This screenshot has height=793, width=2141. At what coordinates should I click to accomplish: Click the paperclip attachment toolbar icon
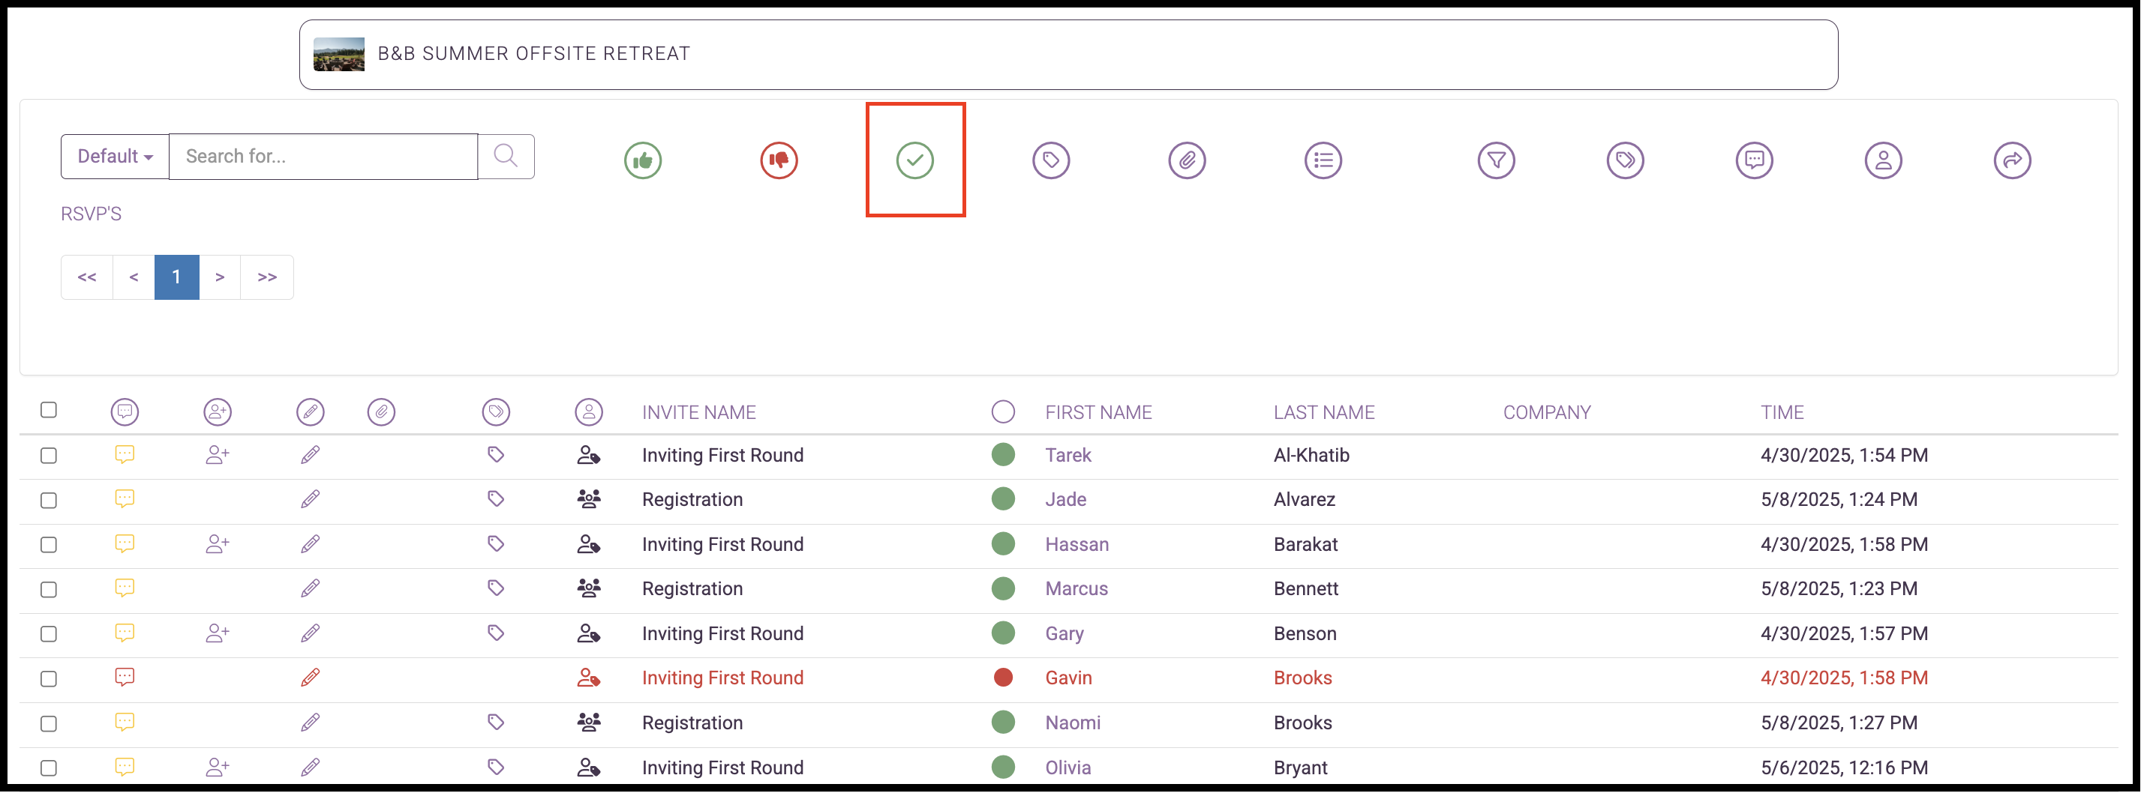click(x=1187, y=160)
